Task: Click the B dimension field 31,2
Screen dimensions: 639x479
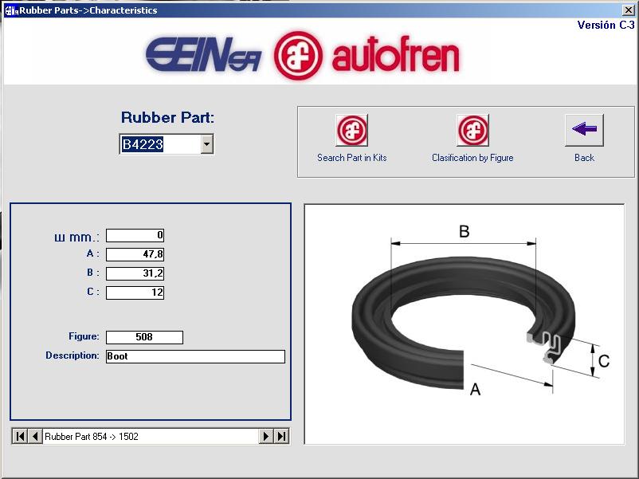Action: [x=135, y=273]
